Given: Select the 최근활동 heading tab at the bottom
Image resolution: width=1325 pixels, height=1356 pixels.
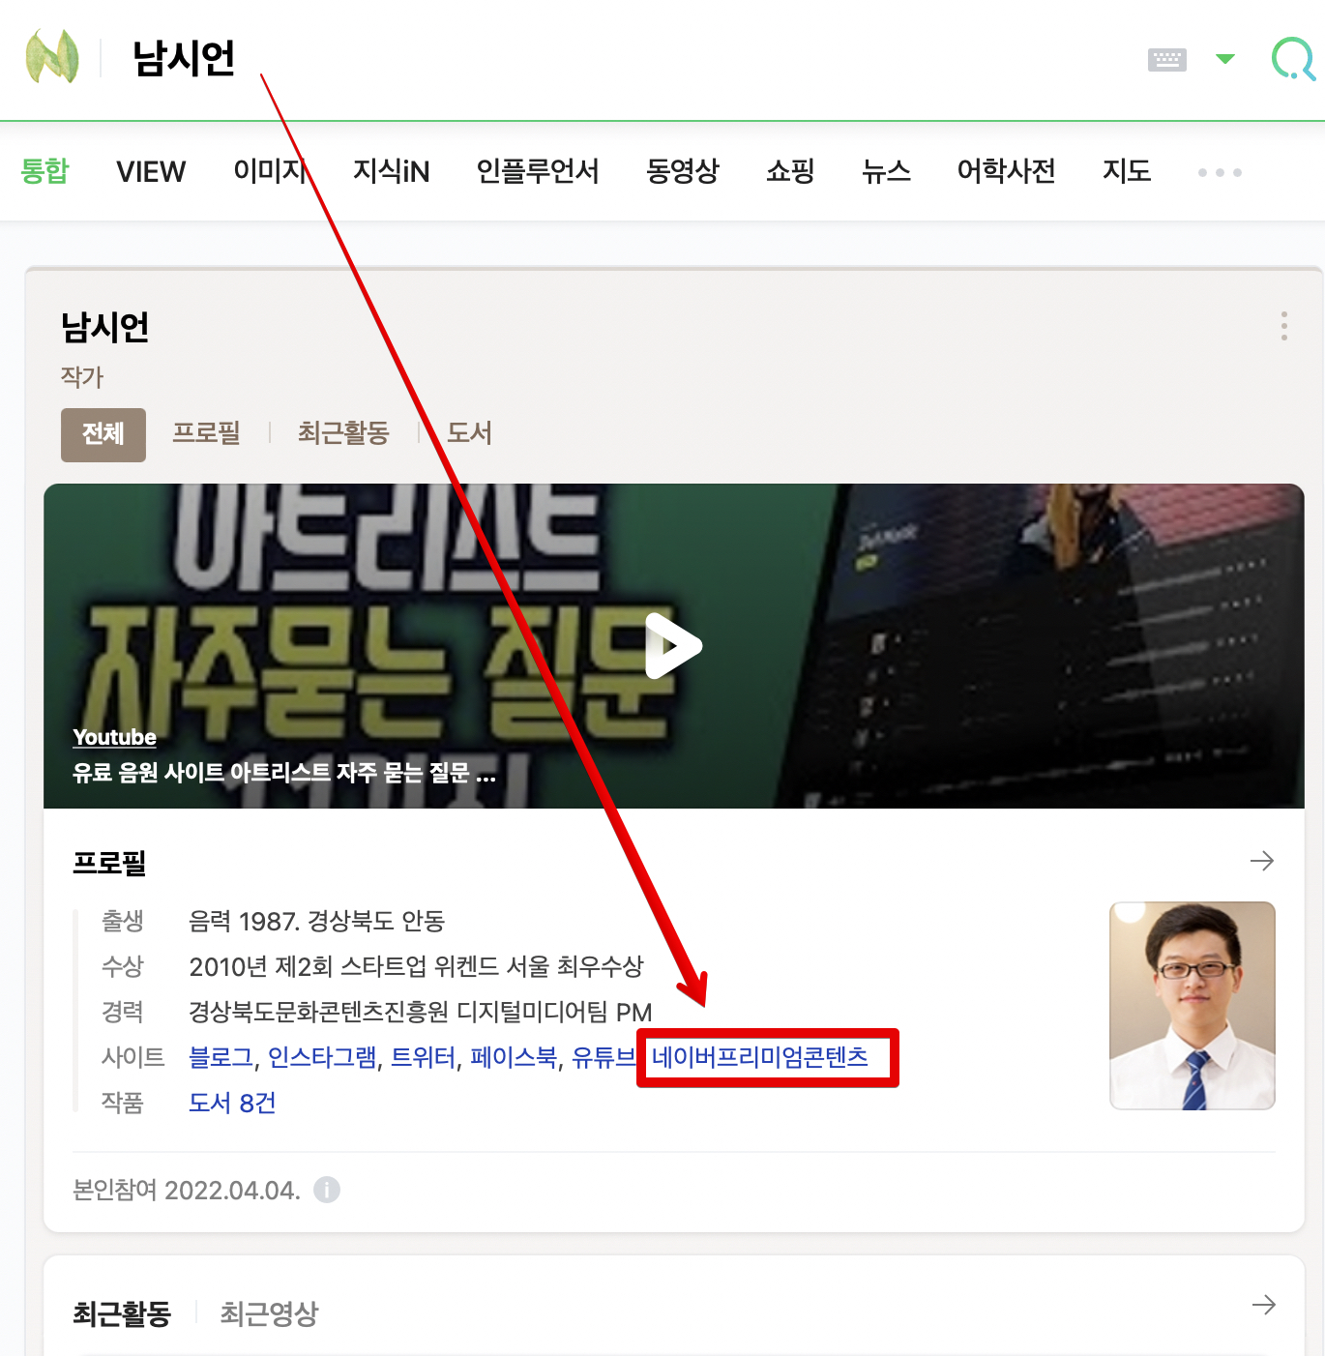Looking at the screenshot, I should click(122, 1313).
